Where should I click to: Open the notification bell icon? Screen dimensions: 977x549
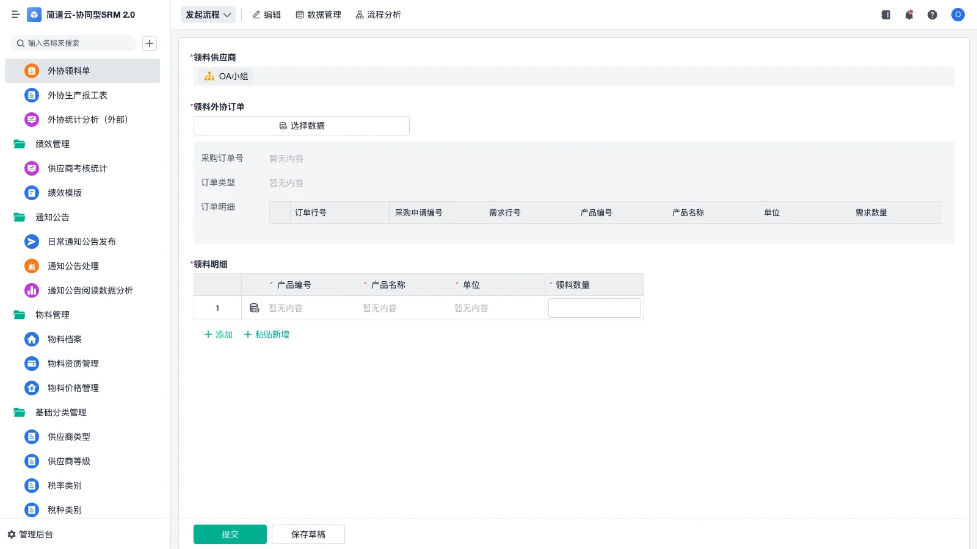pos(909,15)
